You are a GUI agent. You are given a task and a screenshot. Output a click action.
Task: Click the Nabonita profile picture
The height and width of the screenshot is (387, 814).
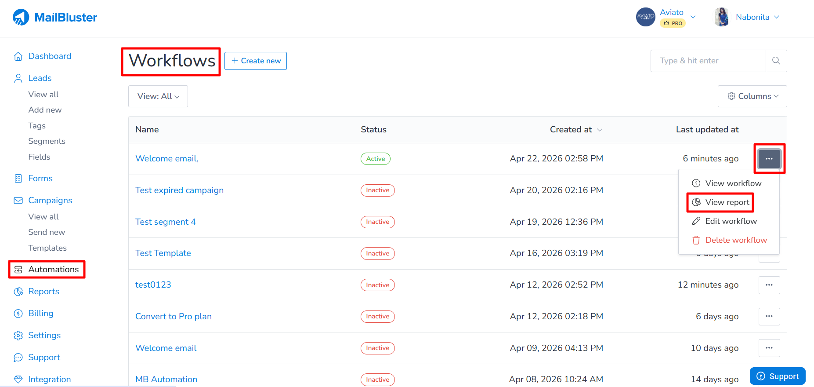tap(721, 17)
